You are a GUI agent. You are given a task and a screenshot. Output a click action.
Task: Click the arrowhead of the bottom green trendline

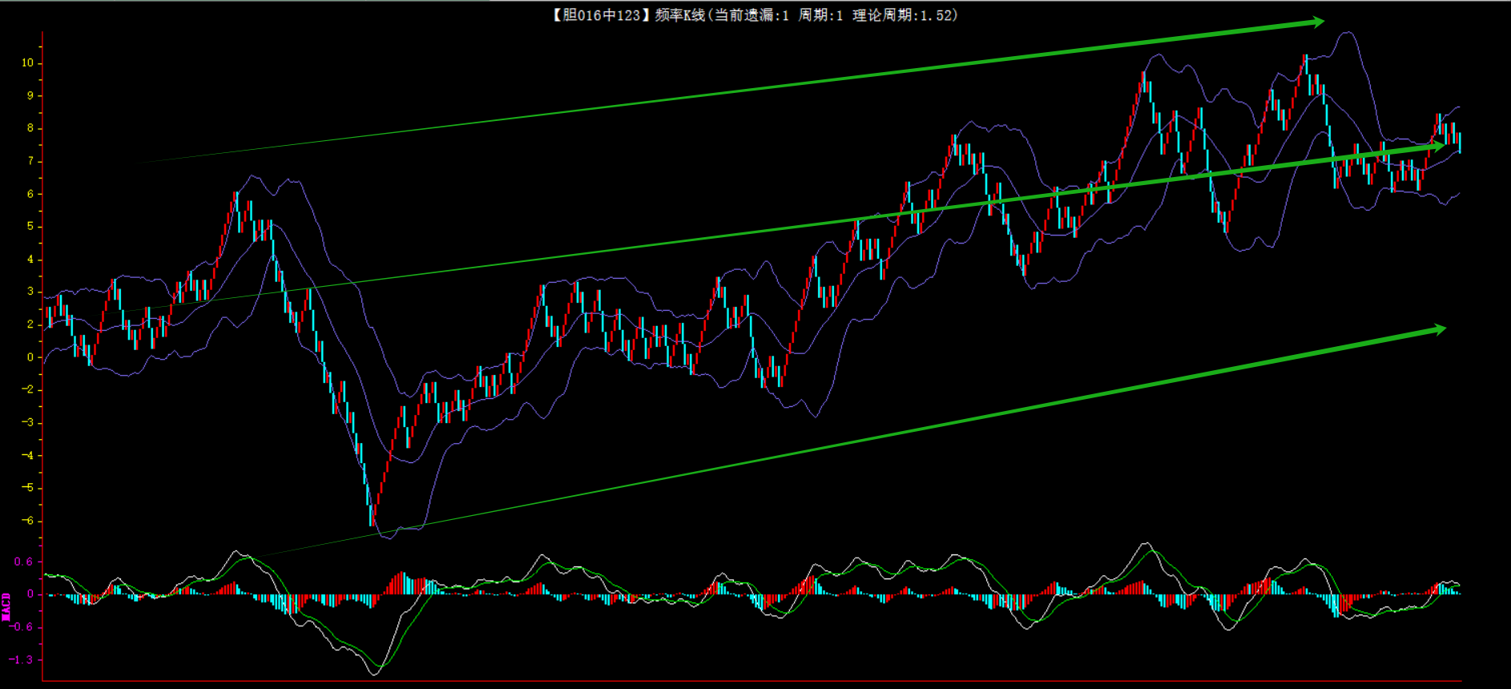click(x=1438, y=329)
